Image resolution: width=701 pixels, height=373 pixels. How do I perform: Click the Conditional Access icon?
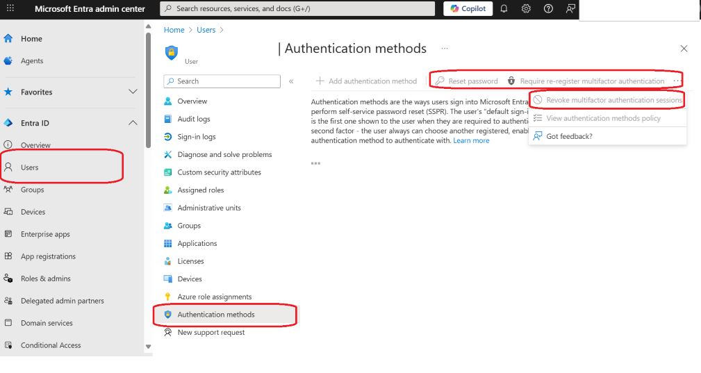[8, 345]
